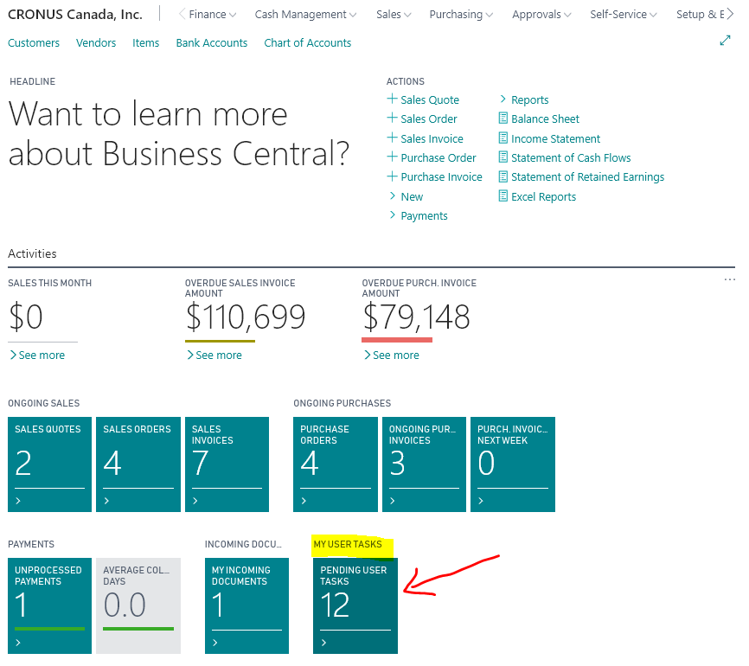
Task: Open the Finance dropdown menu
Action: pos(213,15)
